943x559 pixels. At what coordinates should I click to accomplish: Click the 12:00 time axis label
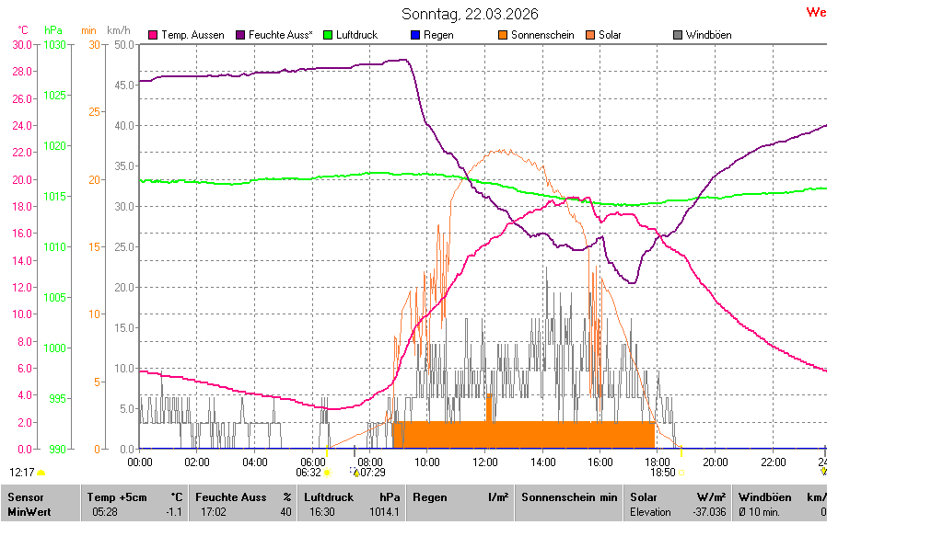point(485,462)
